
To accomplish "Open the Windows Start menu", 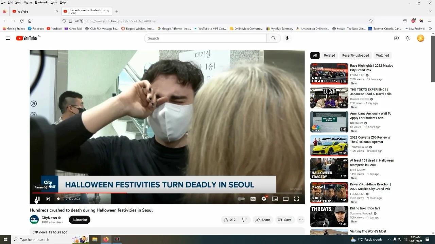I will [5, 239].
